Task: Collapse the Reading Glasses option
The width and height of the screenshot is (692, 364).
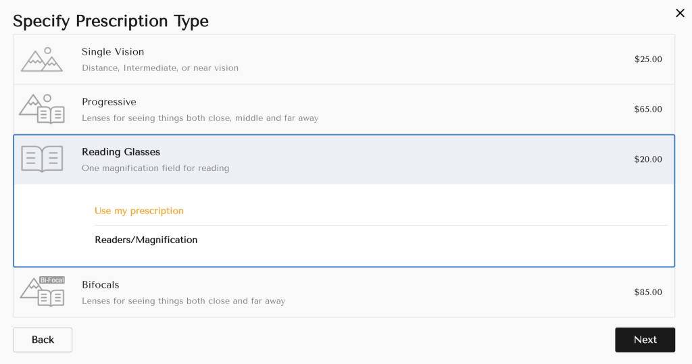Action: point(344,159)
